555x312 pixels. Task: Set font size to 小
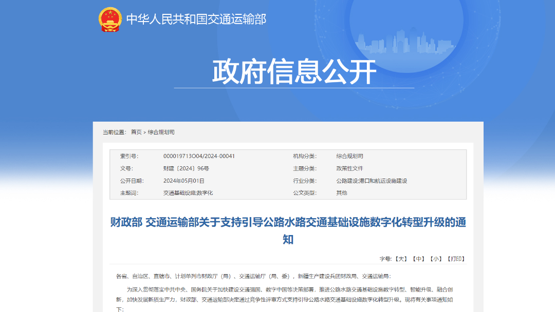436,259
